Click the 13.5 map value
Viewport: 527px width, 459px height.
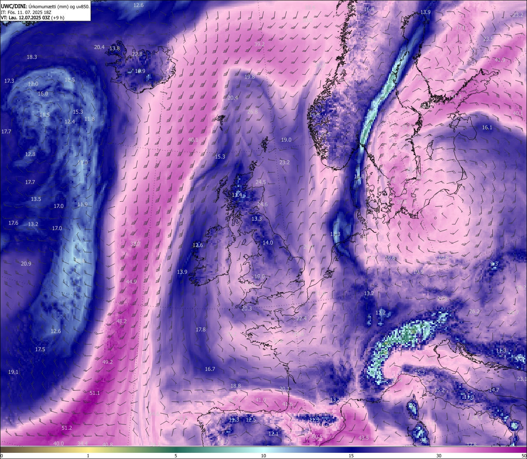click(36, 199)
